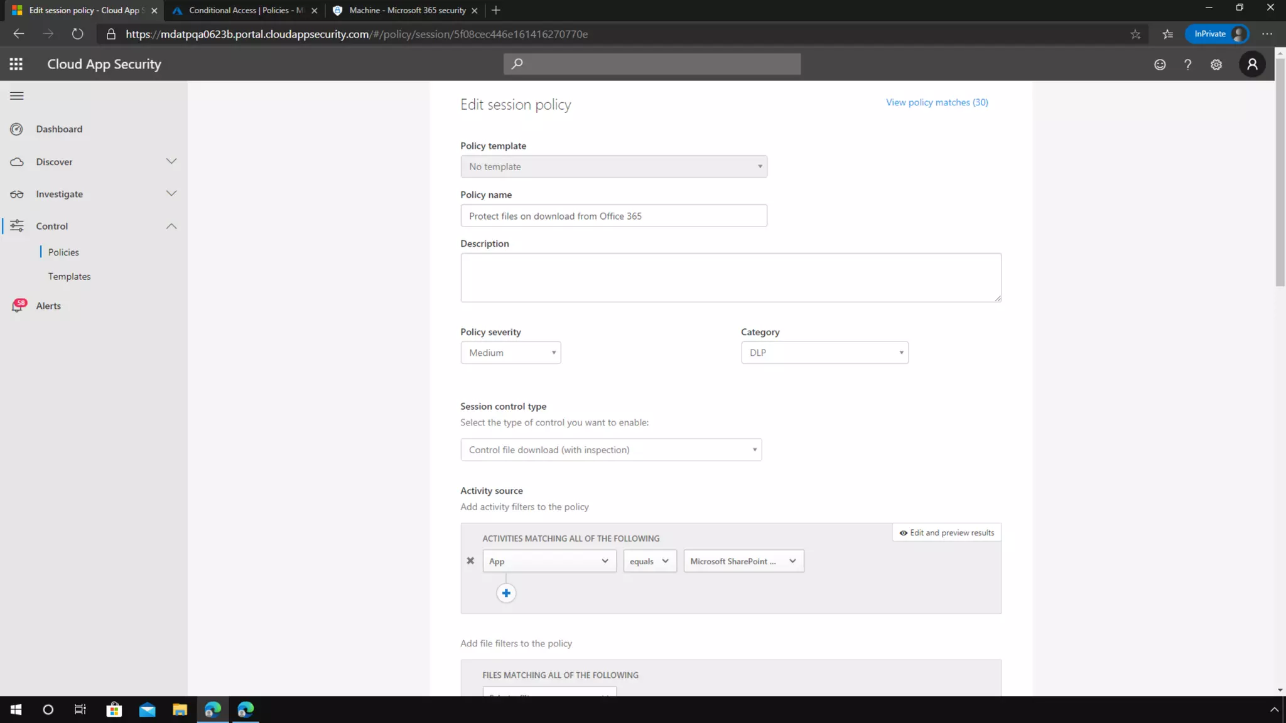Click the Policy name input field
This screenshot has width=1286, height=723.
(x=613, y=216)
